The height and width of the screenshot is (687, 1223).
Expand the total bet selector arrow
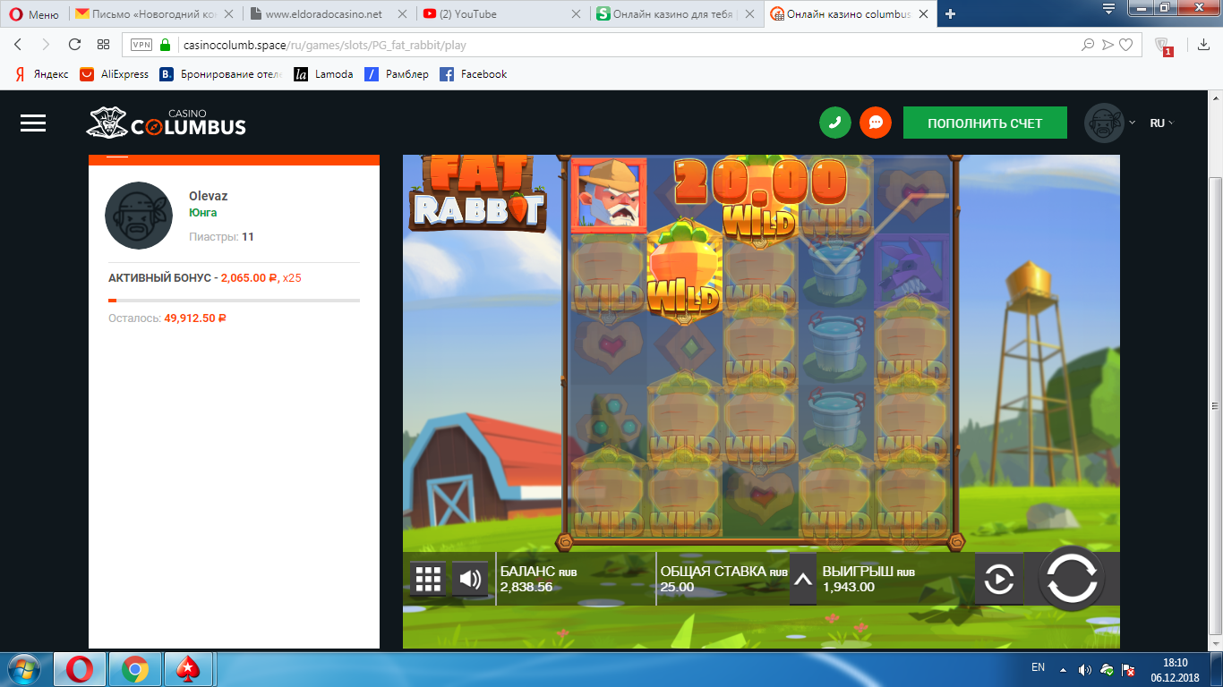click(x=803, y=580)
